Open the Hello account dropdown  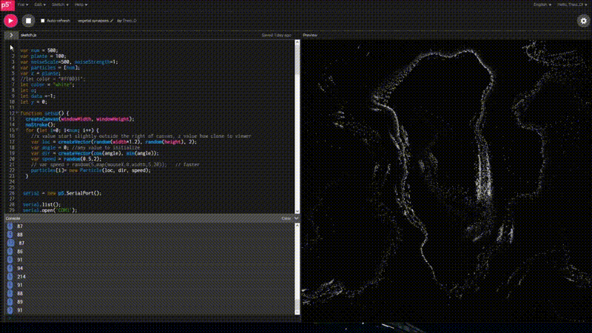click(571, 4)
